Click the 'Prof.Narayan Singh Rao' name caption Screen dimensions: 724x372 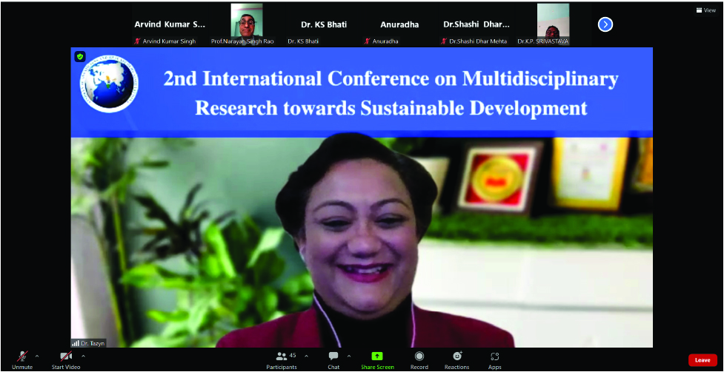242,41
